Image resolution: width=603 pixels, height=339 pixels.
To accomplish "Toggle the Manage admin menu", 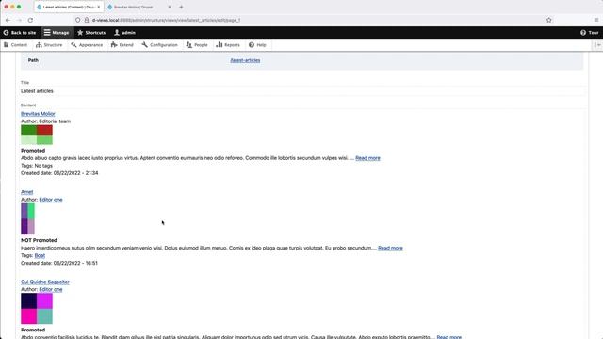I will 57,33.
